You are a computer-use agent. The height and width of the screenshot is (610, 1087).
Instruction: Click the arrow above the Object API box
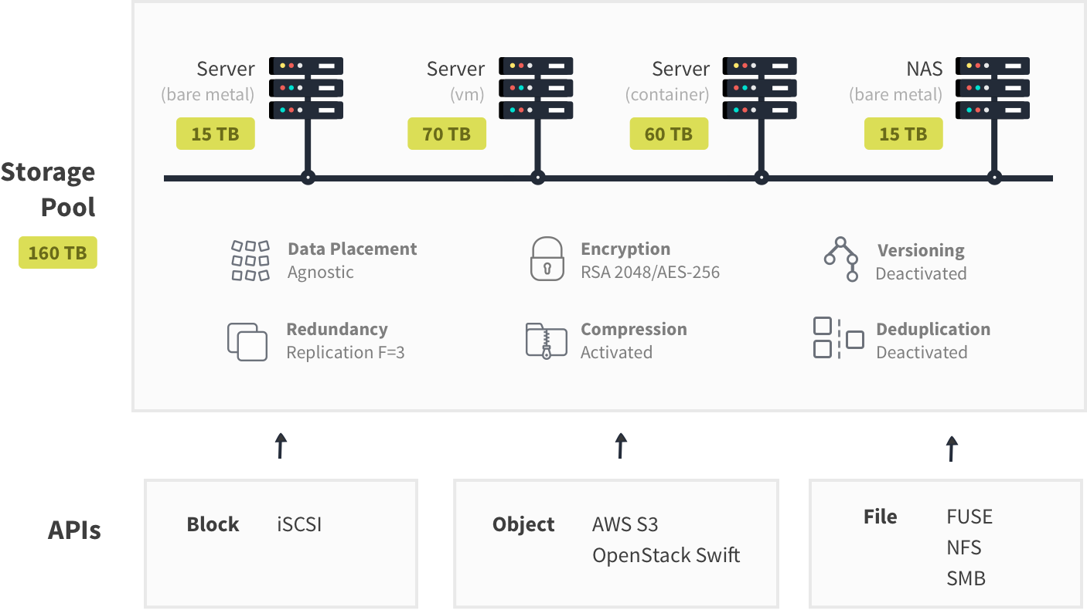(x=621, y=446)
